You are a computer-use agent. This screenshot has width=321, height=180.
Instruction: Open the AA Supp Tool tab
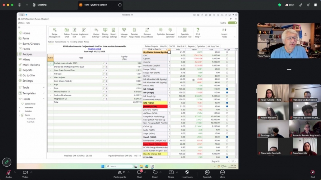(213, 46)
